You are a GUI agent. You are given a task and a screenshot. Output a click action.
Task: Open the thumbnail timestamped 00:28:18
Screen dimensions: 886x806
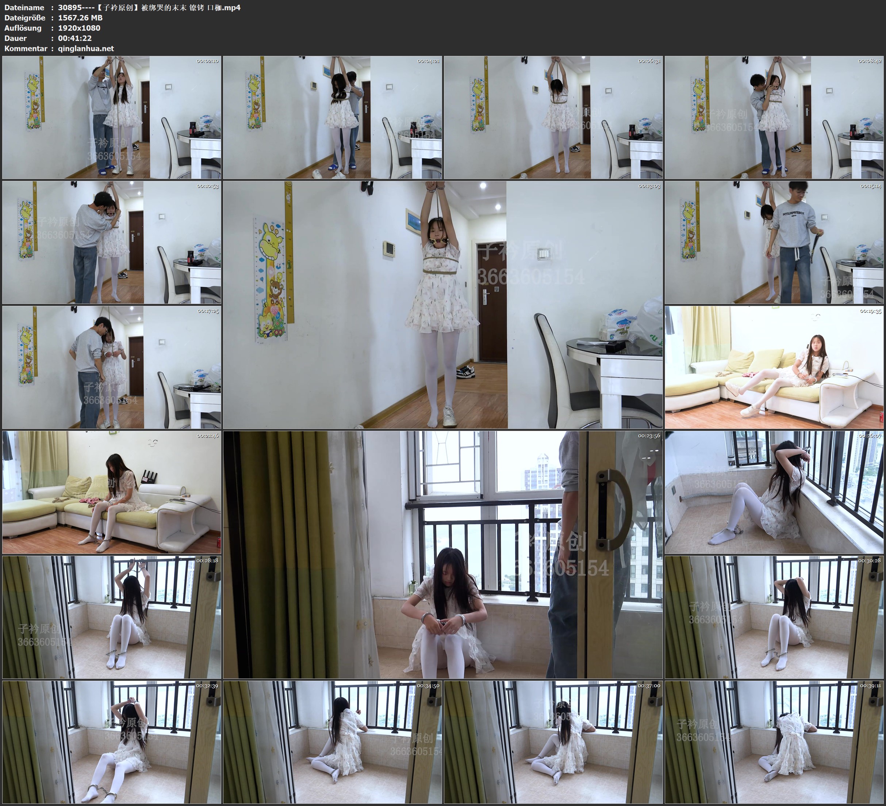[112, 617]
